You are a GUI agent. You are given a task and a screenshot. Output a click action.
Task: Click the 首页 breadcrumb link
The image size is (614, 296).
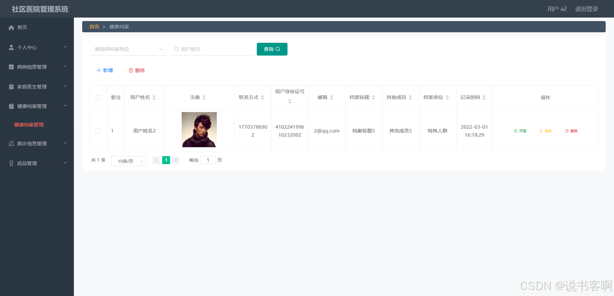[94, 27]
